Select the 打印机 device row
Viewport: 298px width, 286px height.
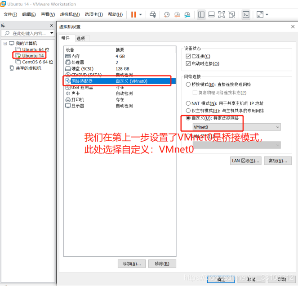coord(120,100)
